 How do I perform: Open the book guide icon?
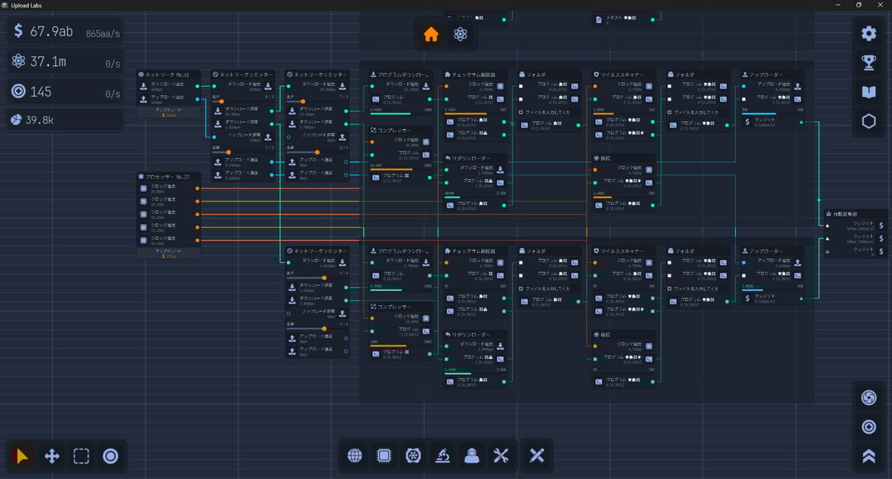click(868, 92)
